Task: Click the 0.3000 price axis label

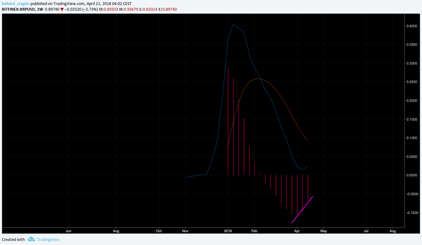Action: 412,63
